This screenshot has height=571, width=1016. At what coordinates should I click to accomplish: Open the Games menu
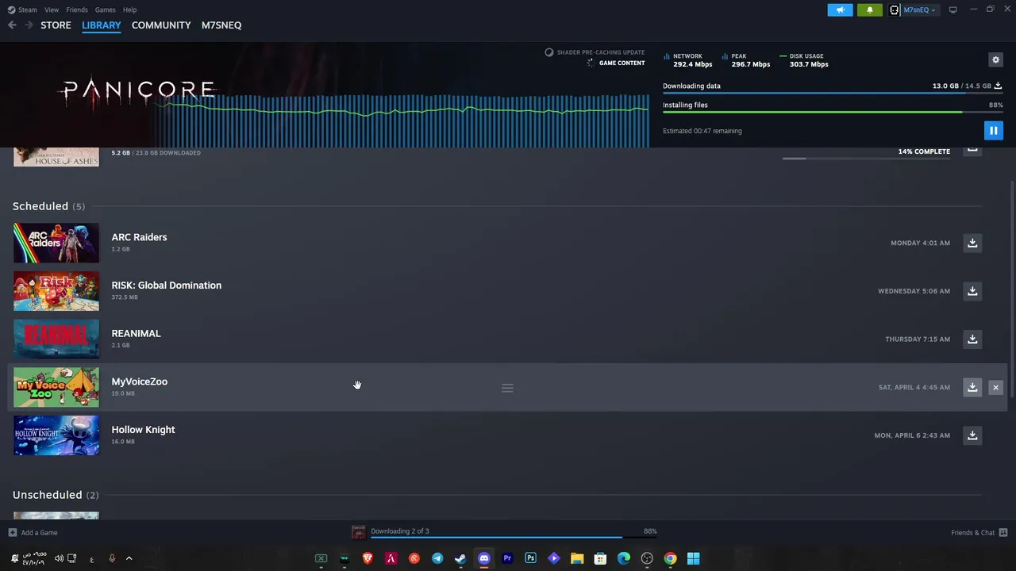105,10
